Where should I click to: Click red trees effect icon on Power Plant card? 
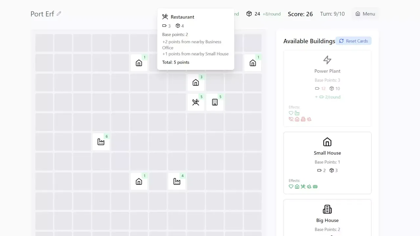click(x=309, y=119)
